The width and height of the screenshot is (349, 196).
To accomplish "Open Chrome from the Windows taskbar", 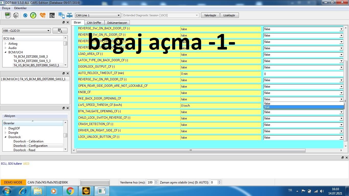I will coord(70,191).
